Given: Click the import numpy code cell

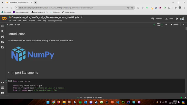Looking at the screenshot, I should point(96,86).
